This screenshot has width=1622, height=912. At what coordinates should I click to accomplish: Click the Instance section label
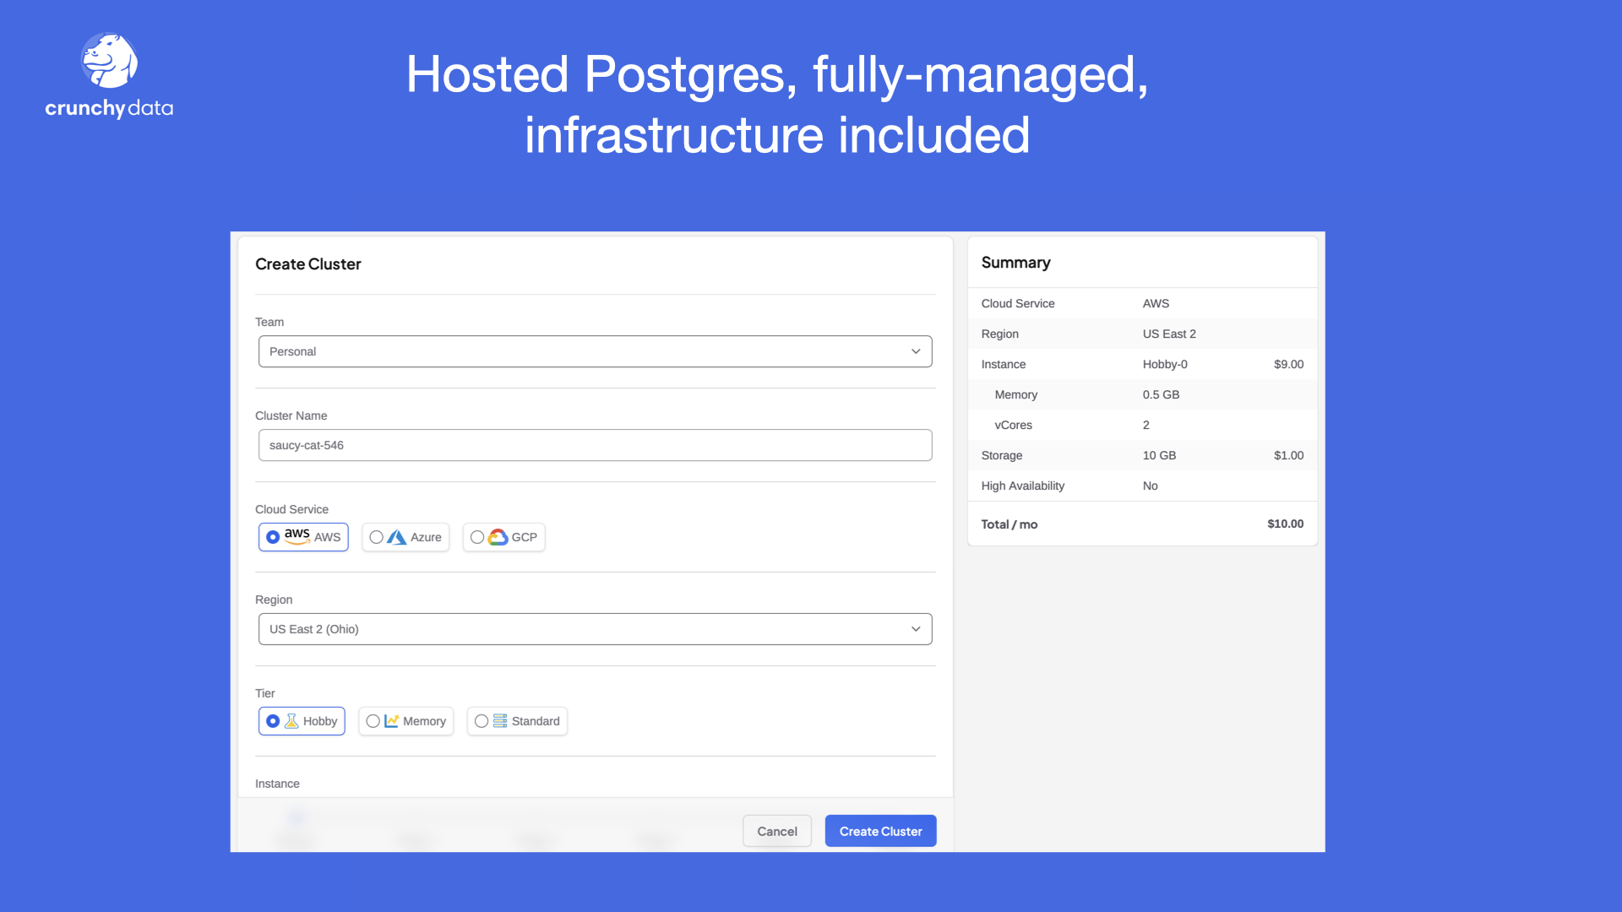click(x=277, y=784)
